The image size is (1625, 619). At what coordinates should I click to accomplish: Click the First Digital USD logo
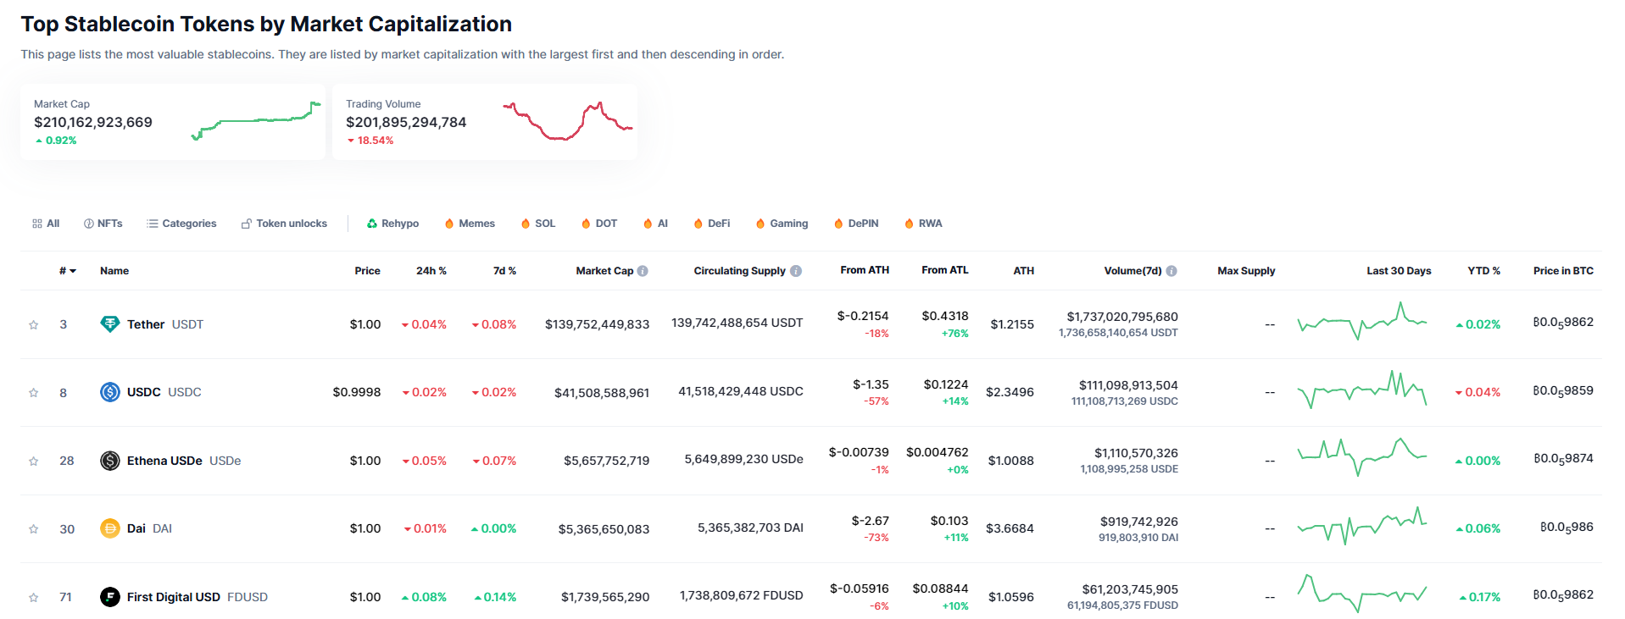pos(110,597)
